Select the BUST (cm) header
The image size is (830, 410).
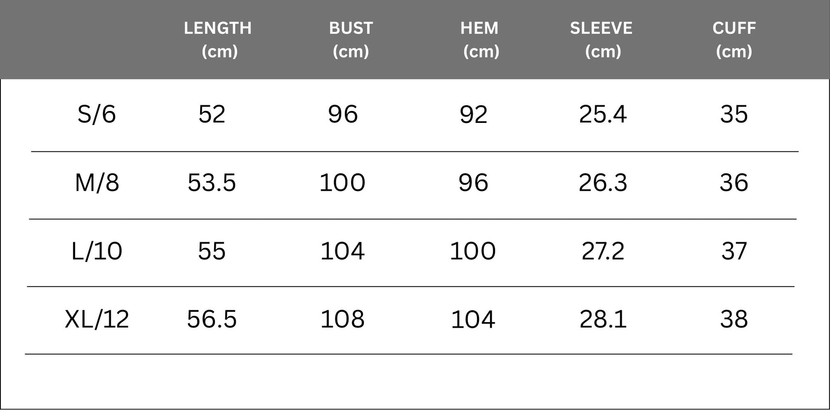tap(351, 40)
